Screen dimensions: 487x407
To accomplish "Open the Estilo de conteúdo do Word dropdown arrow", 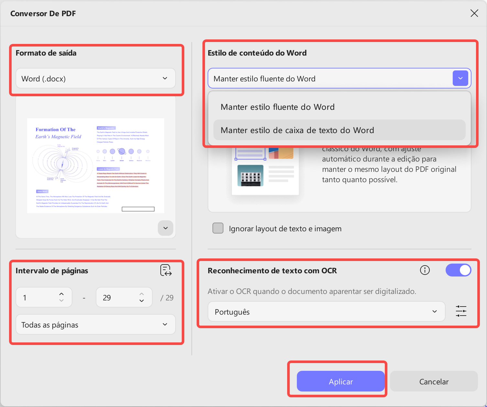I will (x=460, y=78).
